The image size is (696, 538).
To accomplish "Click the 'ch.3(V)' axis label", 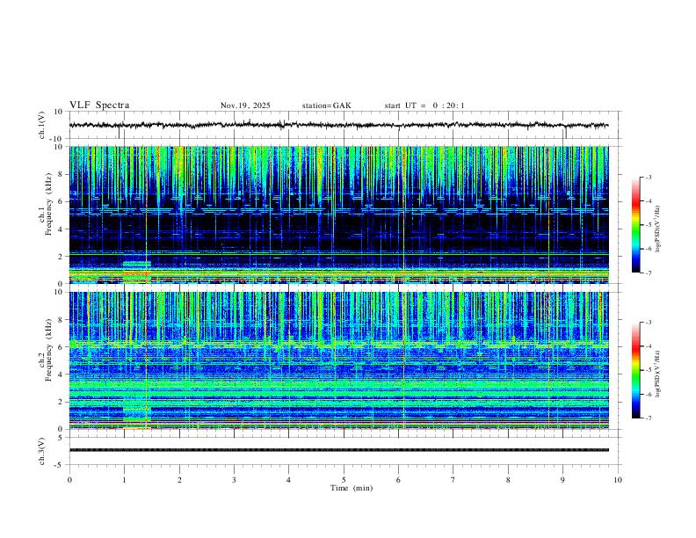I will click(42, 452).
